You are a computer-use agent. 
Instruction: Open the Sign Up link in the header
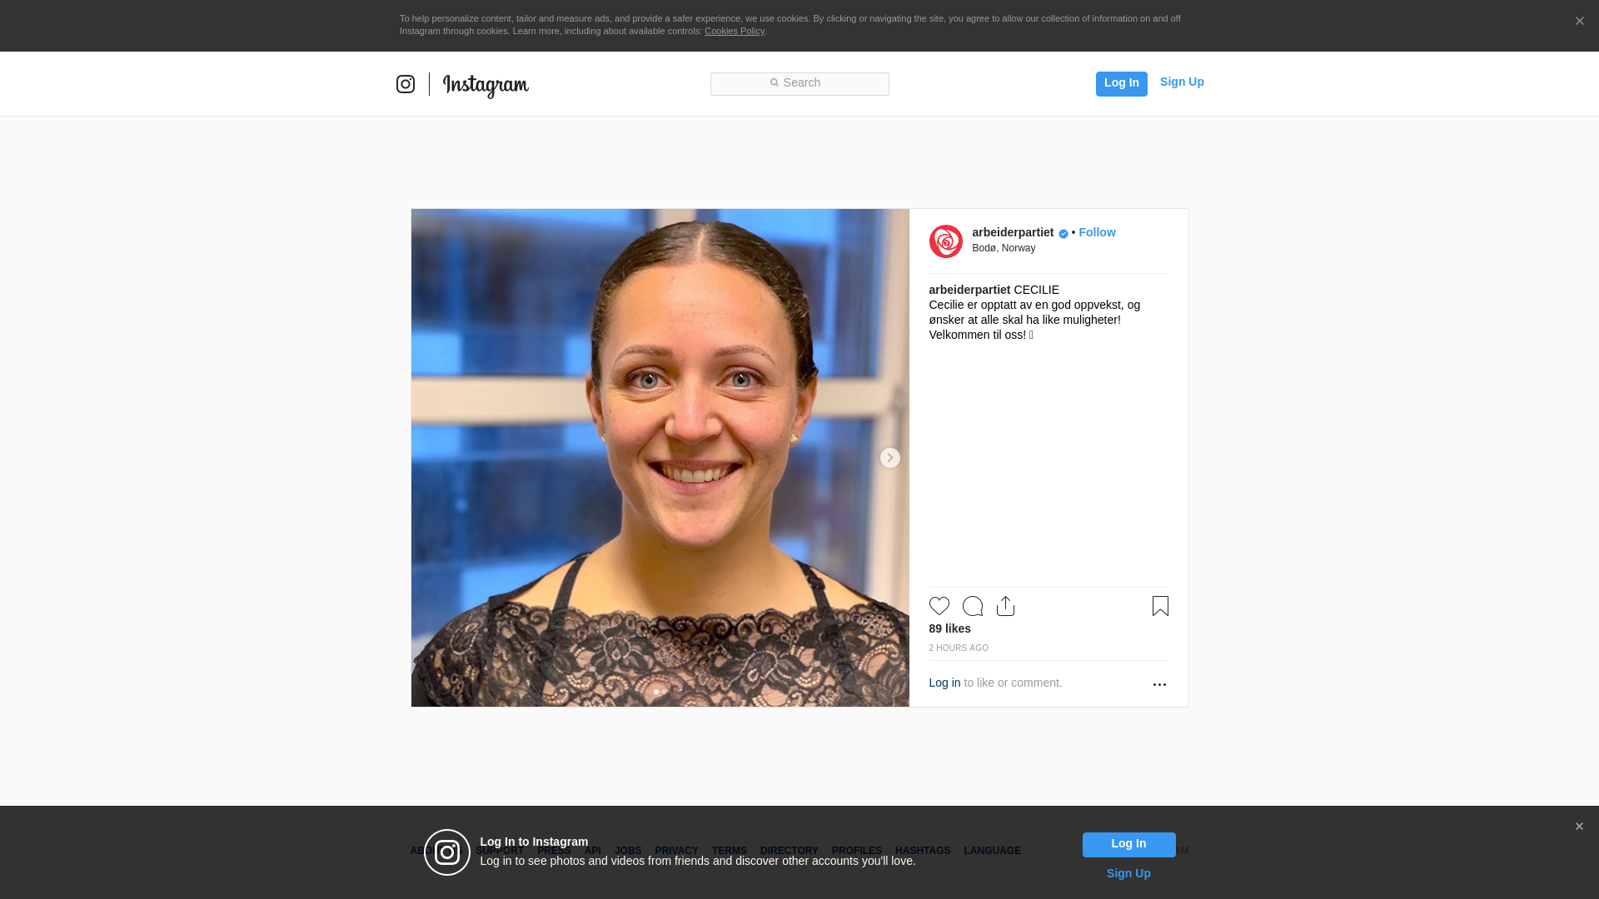point(1182,82)
